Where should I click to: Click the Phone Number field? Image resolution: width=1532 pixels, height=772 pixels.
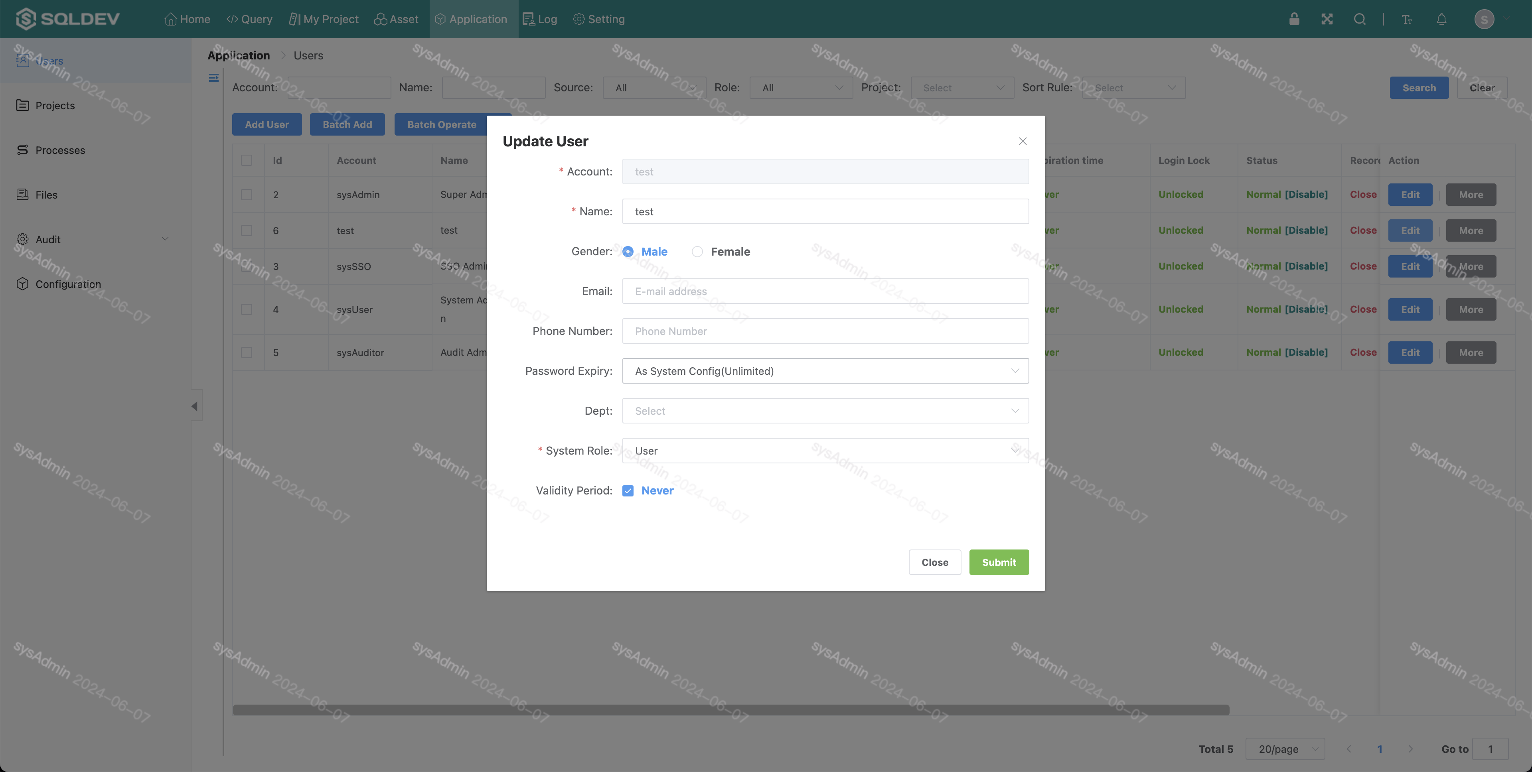coord(825,331)
